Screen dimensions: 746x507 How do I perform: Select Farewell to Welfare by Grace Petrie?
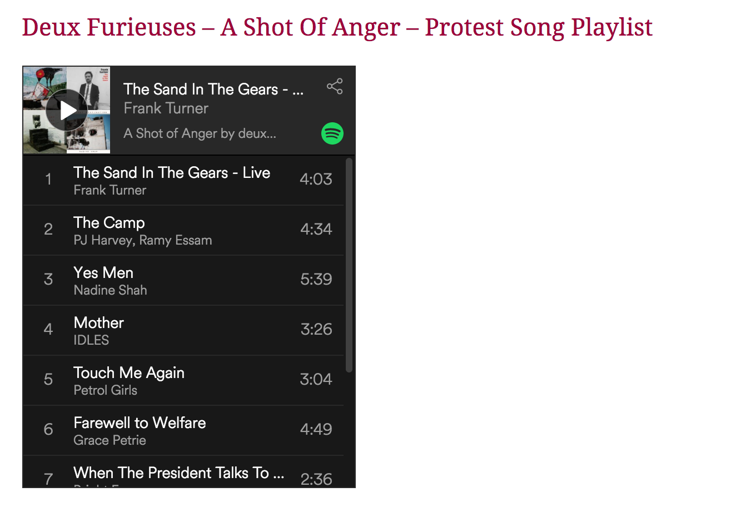pos(140,423)
